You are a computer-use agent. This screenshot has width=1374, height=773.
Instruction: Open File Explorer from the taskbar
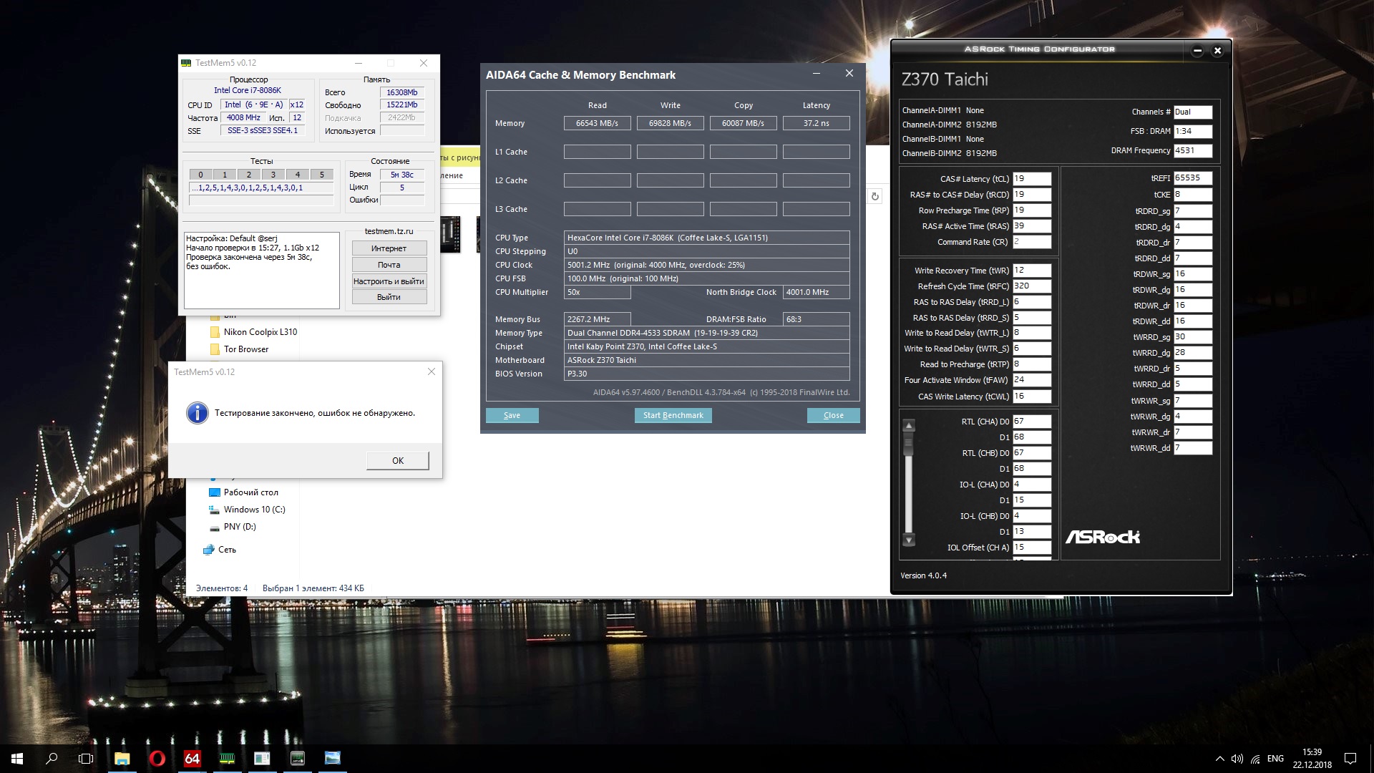(122, 759)
